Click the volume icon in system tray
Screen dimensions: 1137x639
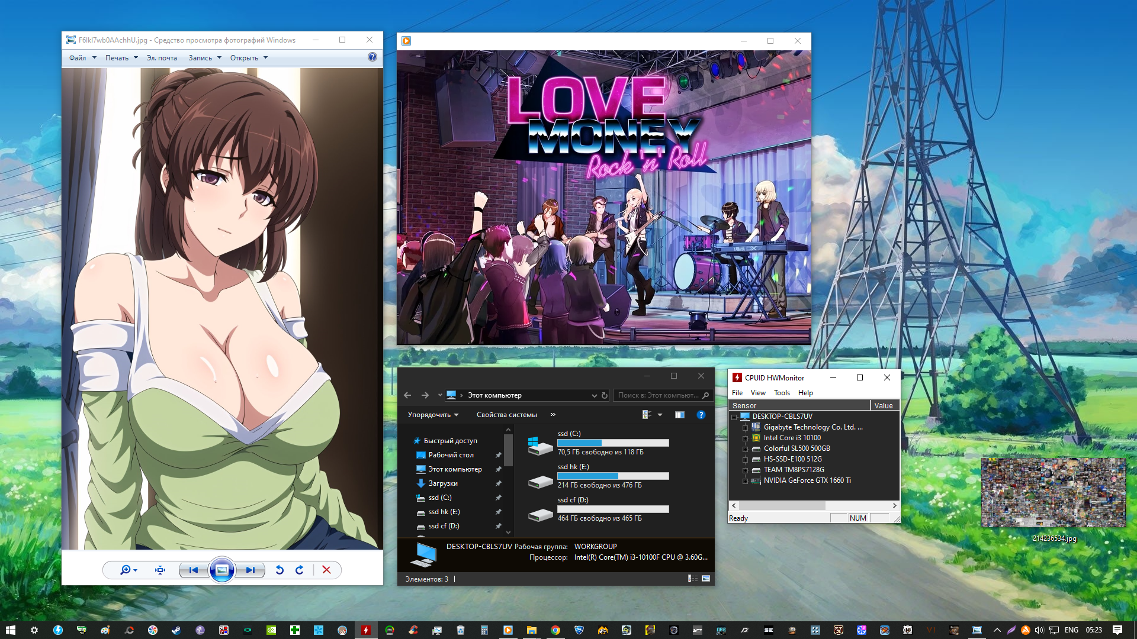pyautogui.click(x=1039, y=630)
